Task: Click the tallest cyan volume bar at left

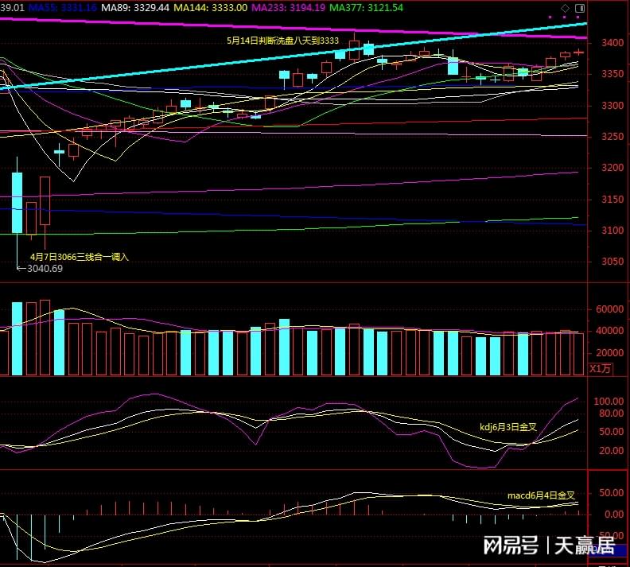Action: point(17,339)
